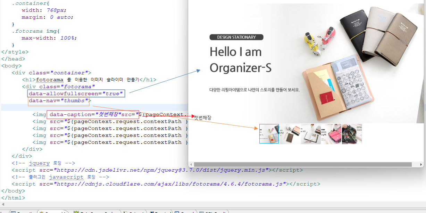
Task: Select the second thumbnail with brown notebook
Action: [290, 134]
